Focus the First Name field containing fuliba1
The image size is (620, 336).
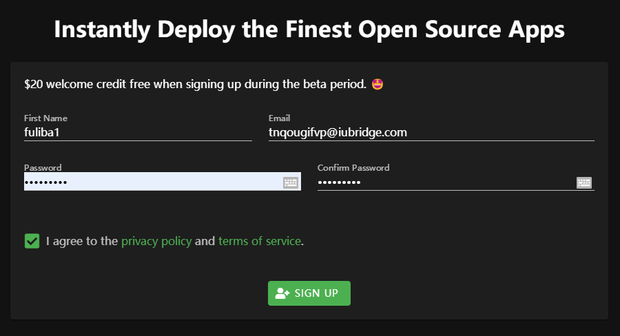point(138,132)
